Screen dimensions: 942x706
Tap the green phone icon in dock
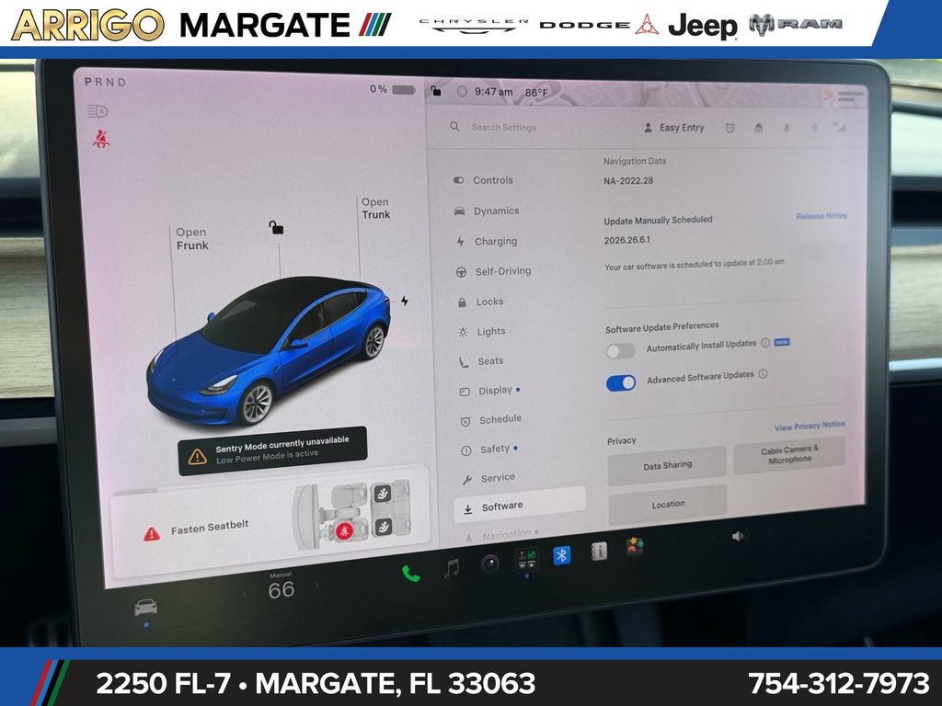point(411,574)
